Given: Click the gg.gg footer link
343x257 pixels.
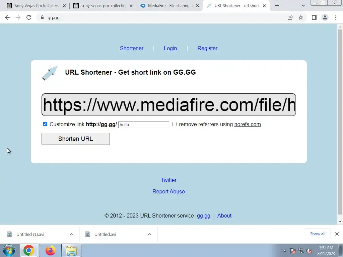Looking at the screenshot, I should 203,216.
